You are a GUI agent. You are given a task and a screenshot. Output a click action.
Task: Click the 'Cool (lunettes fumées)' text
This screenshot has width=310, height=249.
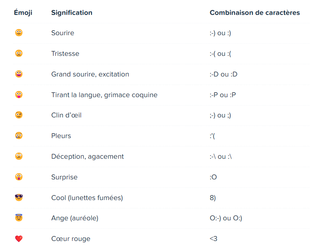(x=87, y=198)
